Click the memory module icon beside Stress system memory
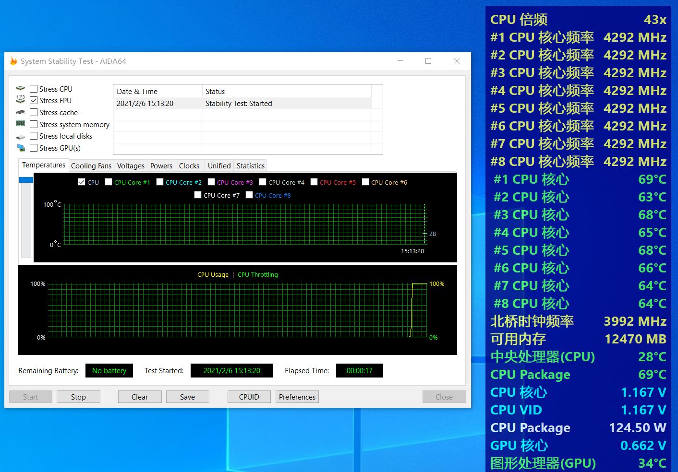The image size is (678, 472). (21, 124)
